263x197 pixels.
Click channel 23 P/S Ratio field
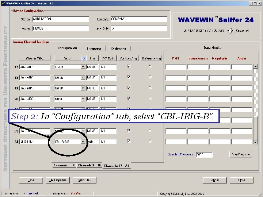(108, 131)
